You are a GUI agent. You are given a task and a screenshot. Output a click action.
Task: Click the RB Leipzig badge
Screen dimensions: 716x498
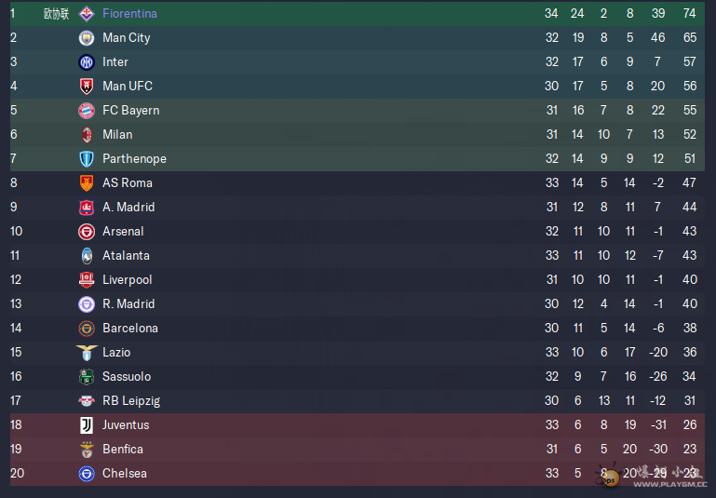pos(87,401)
